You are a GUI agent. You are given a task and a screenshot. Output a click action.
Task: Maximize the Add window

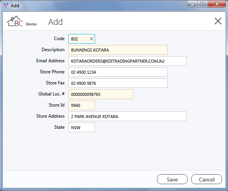(203, 4)
